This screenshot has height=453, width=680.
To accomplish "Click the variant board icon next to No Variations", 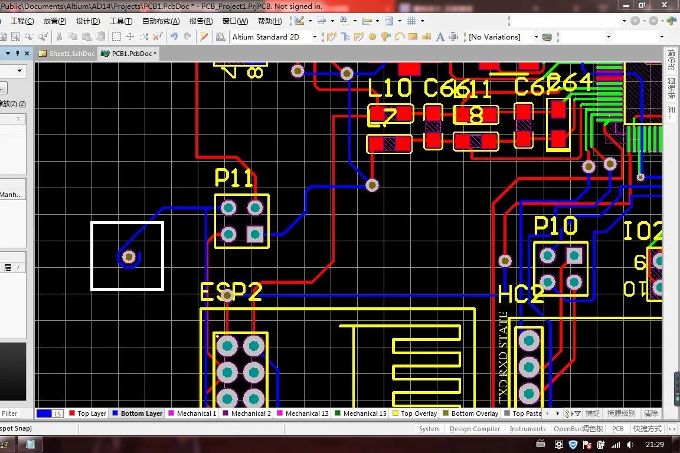I will [x=547, y=37].
